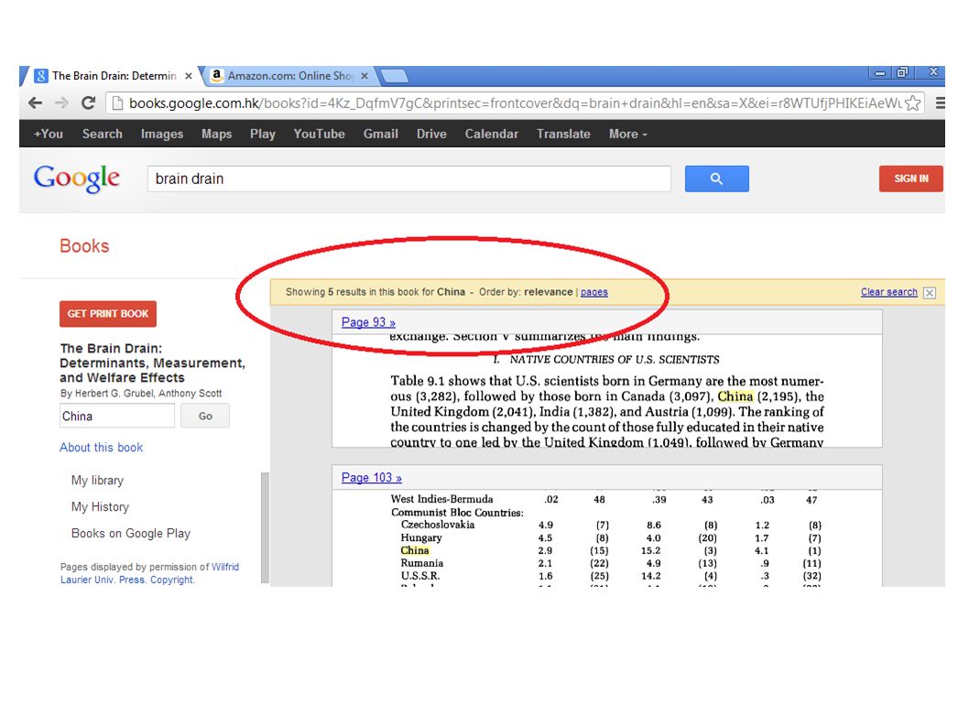Open My History
The image size is (969, 726).
point(100,507)
